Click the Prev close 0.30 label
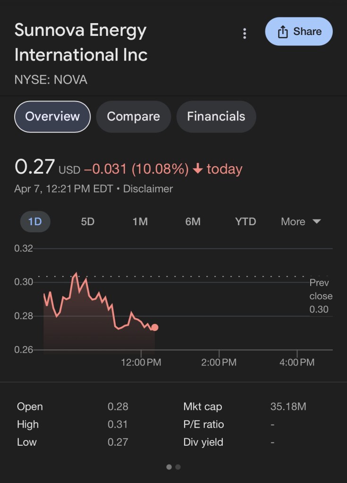This screenshot has height=483, width=347. click(321, 296)
